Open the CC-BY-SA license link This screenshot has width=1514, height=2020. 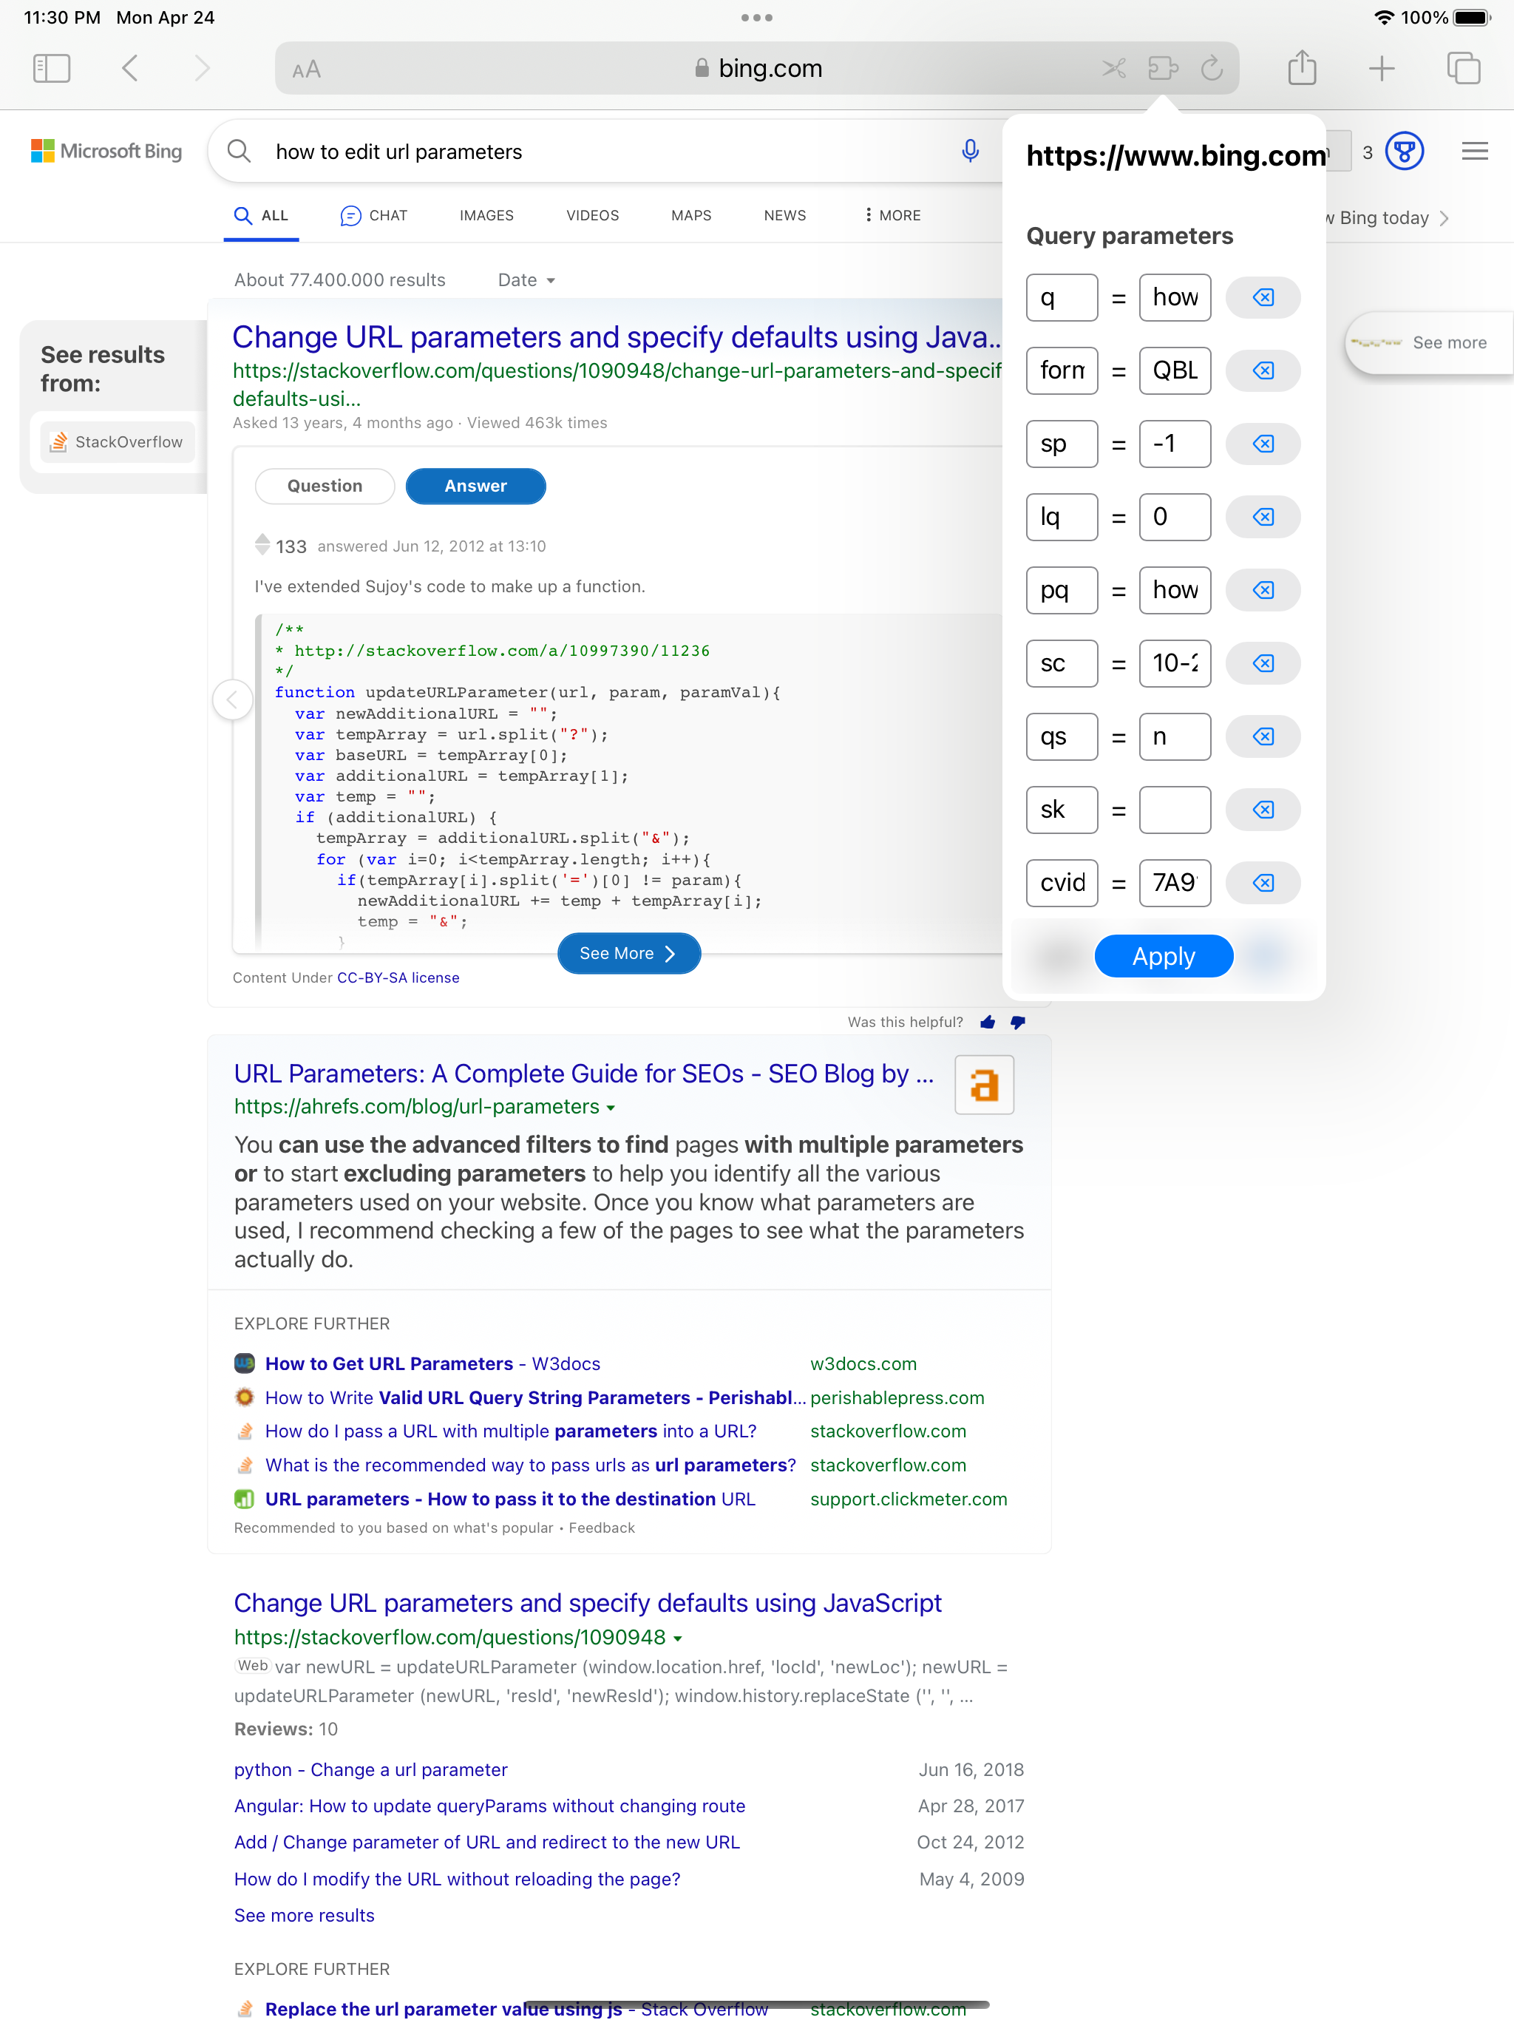coord(398,977)
